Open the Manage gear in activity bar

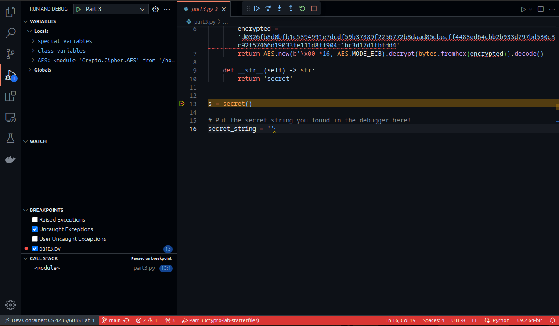[x=11, y=305]
